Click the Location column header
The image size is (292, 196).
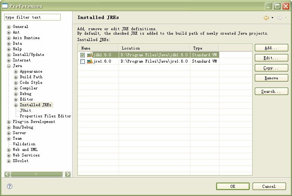pyautogui.click(x=154, y=48)
